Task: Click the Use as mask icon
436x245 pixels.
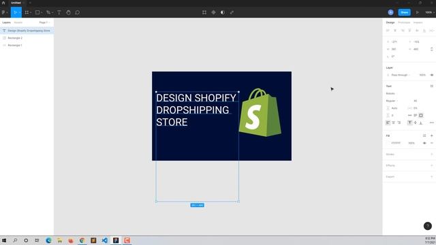Action: point(223,12)
